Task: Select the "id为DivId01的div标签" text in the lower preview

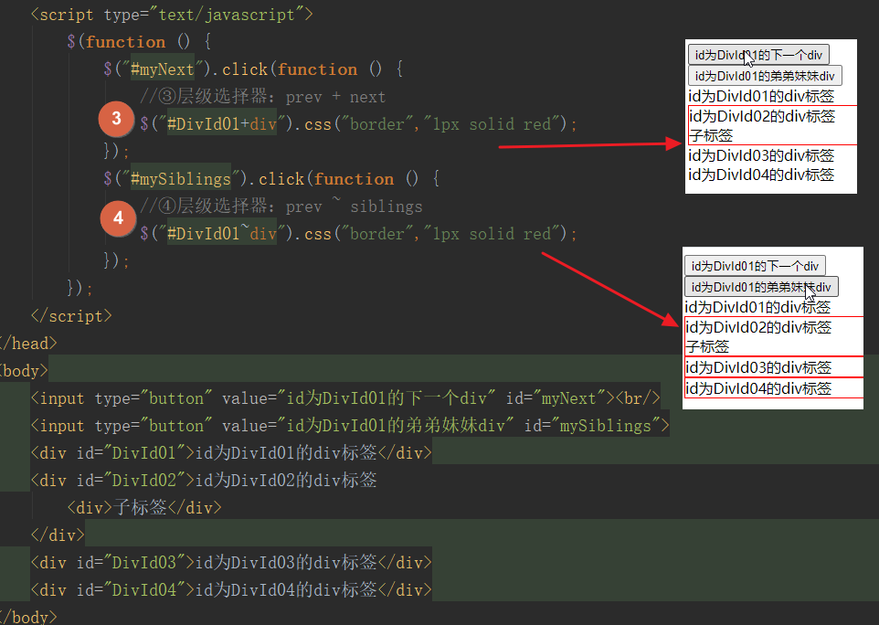Action: (x=757, y=307)
